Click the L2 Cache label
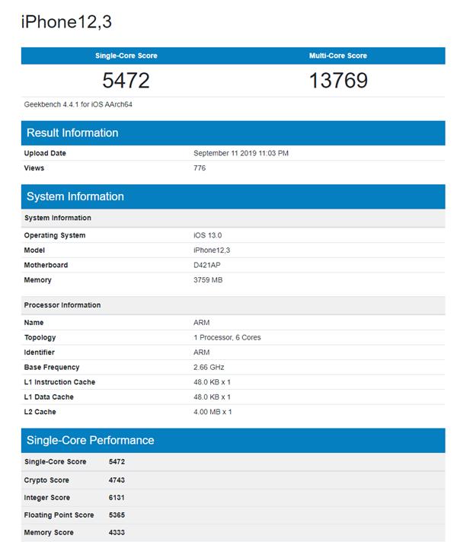The image size is (457, 542). coord(40,412)
